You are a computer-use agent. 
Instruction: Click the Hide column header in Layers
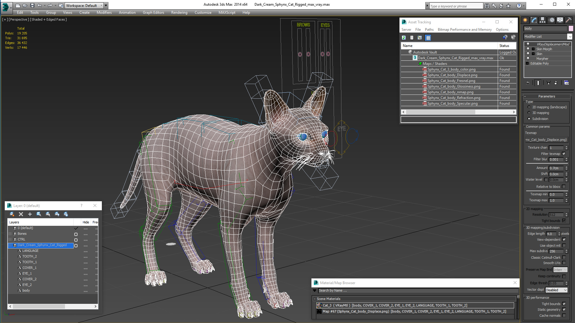coord(86,222)
